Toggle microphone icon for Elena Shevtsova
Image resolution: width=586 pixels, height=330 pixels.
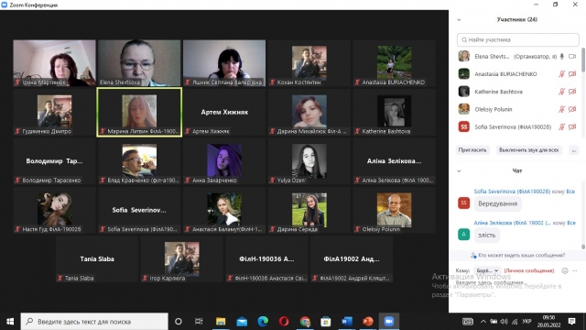tap(561, 57)
